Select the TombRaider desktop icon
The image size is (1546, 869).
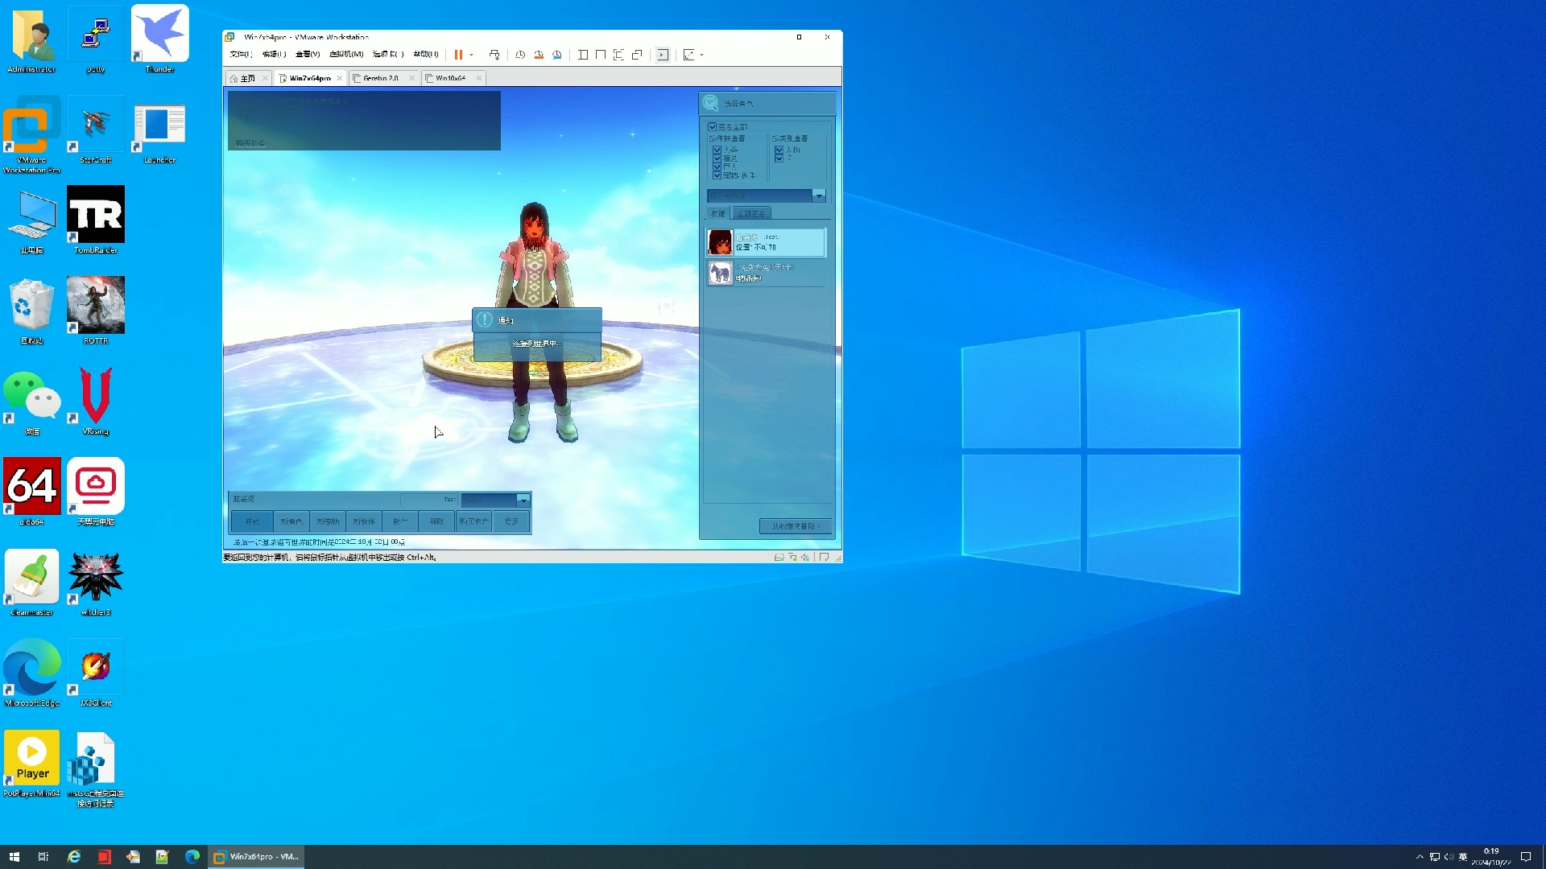click(x=96, y=220)
